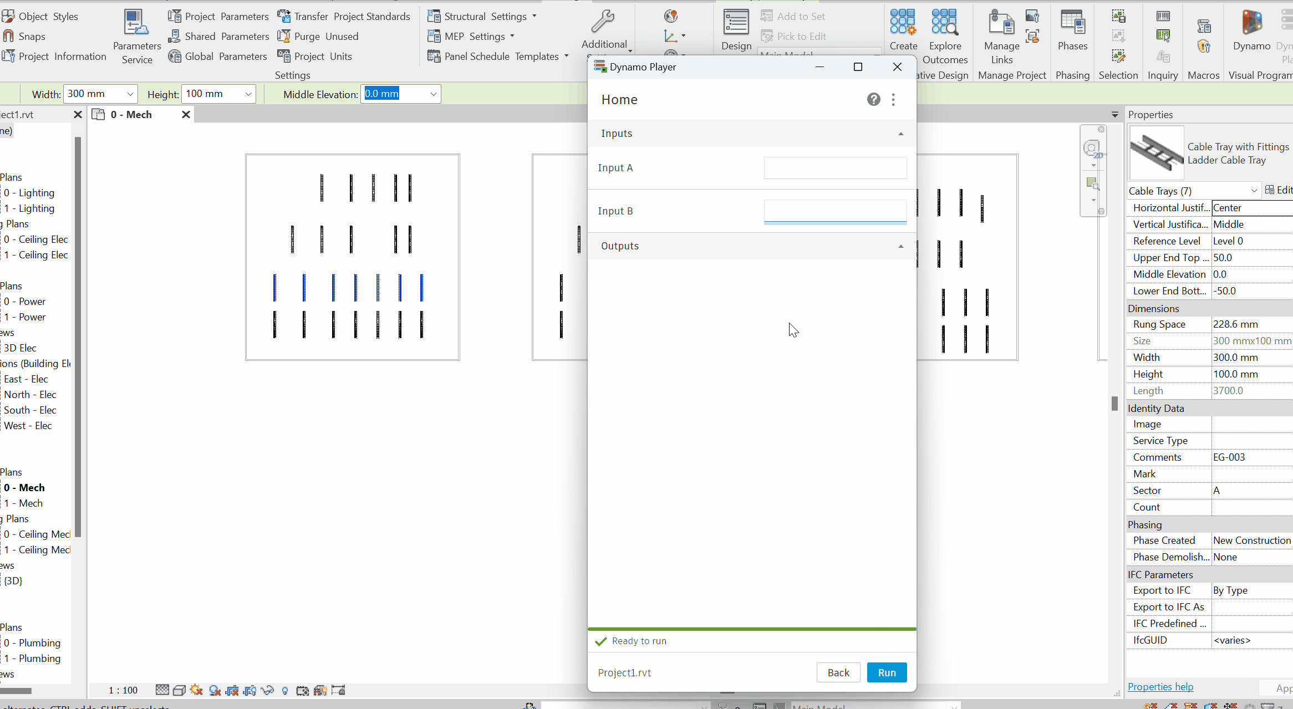Open Project Units dialog
The height and width of the screenshot is (709, 1293).
tap(314, 56)
